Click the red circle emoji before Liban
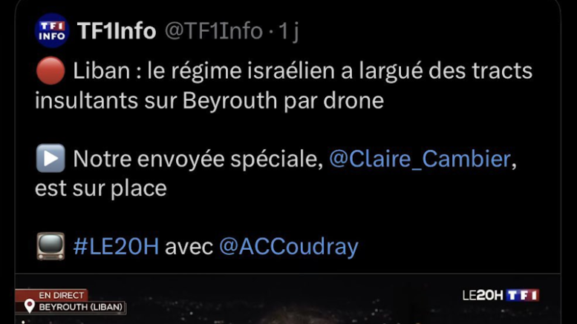This screenshot has width=577, height=324. pos(48,72)
